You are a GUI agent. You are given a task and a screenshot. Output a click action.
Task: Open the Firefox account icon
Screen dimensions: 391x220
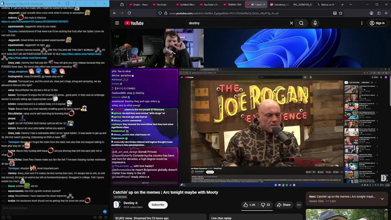[371, 13]
